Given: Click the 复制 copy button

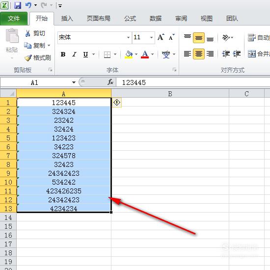Looking at the screenshot, I should (35, 46).
